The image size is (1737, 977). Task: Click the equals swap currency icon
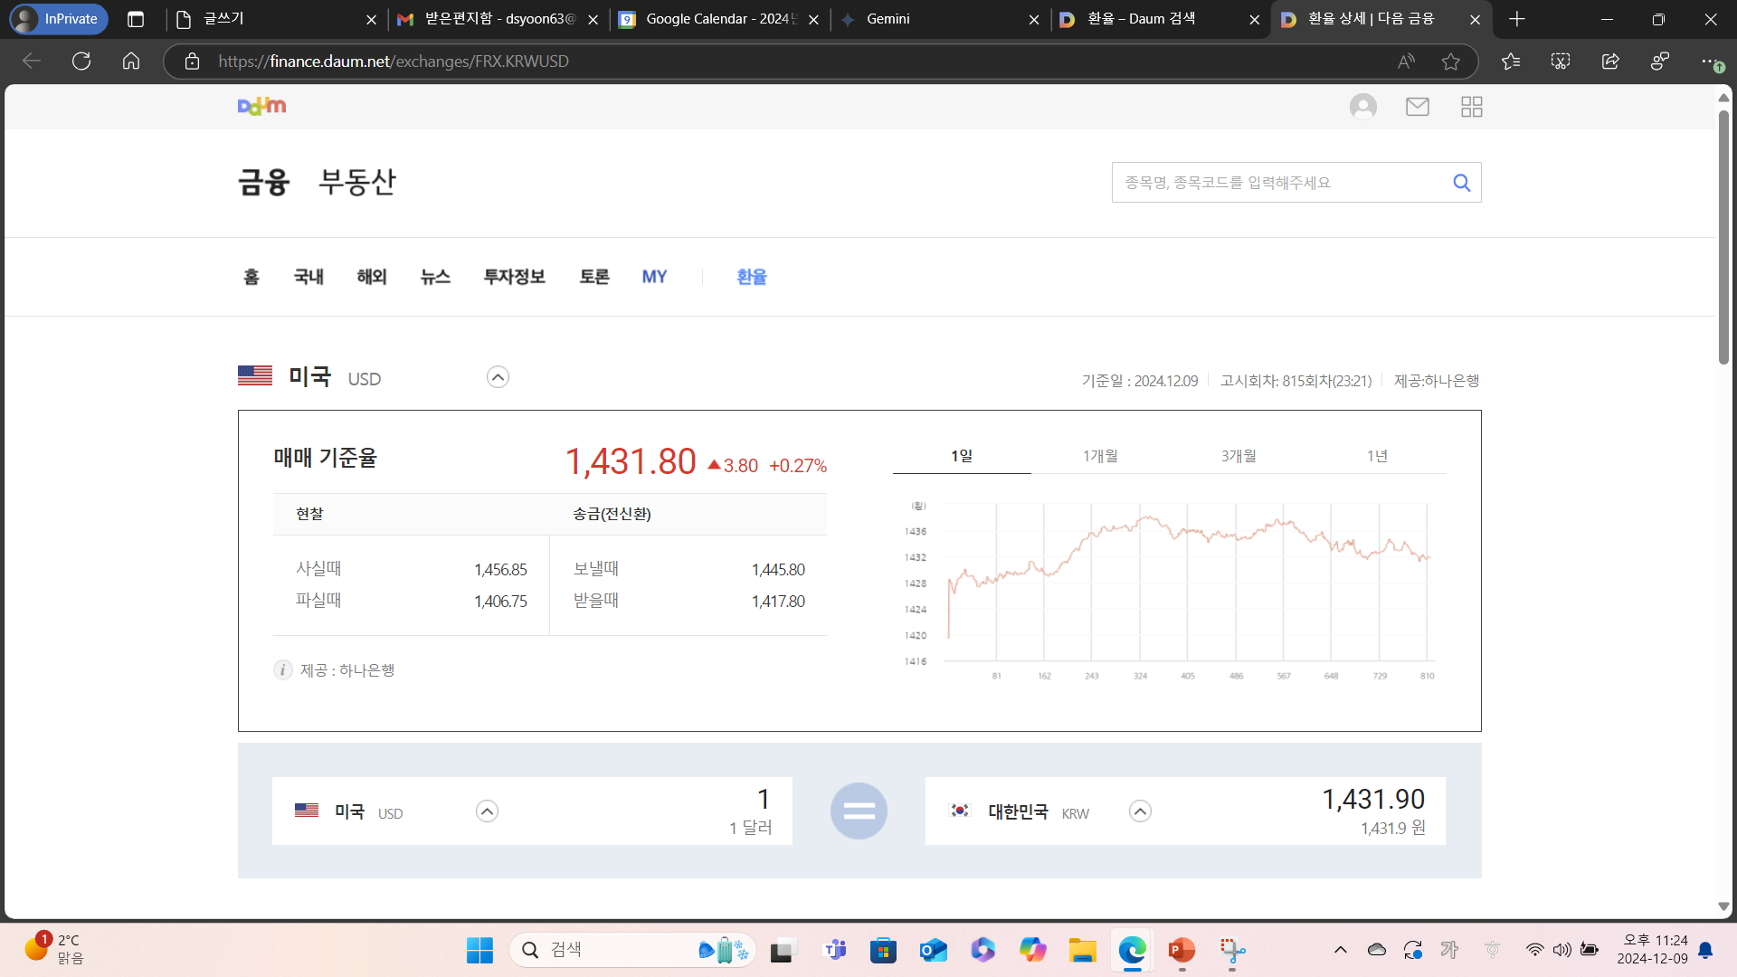coord(858,811)
